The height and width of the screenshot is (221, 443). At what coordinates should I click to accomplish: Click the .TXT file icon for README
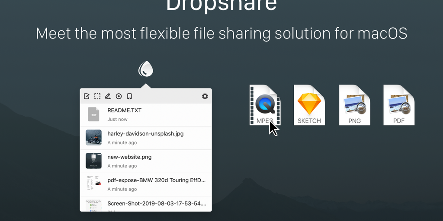tap(93, 114)
